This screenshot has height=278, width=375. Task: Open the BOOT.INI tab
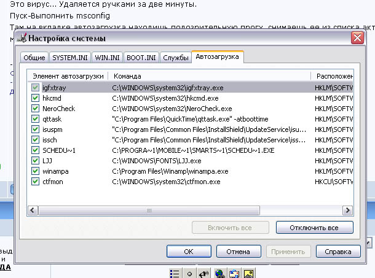(x=141, y=58)
